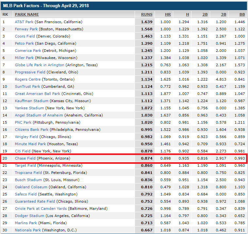This screenshot has width=248, height=234.
Task: Select Rogers Centre 3B value 4.813
Action: [221, 79]
